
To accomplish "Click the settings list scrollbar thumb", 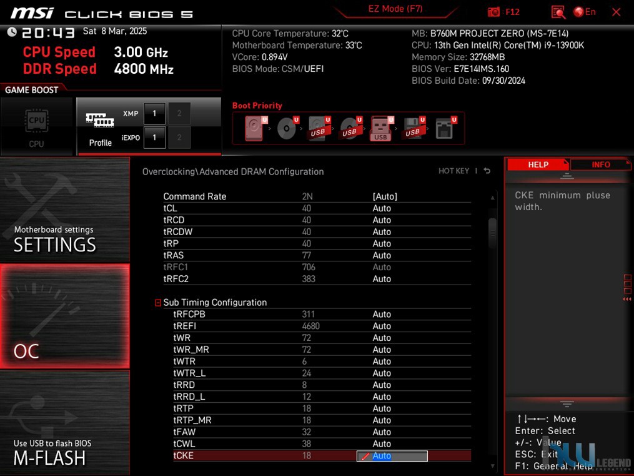I will (492, 233).
